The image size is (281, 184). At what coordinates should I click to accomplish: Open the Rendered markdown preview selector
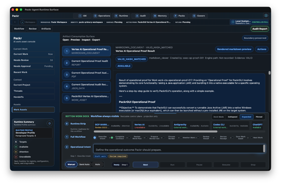(x=234, y=49)
